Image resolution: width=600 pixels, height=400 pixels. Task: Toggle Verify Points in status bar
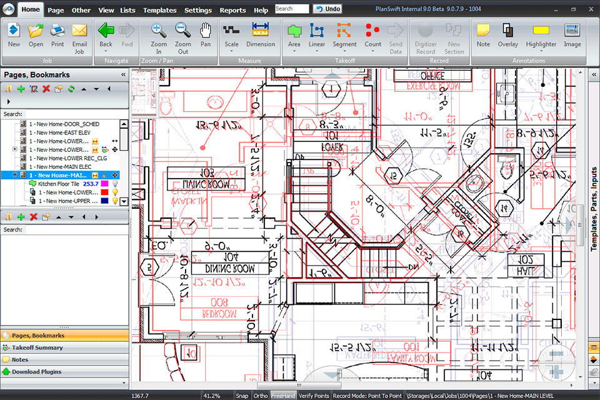[314, 396]
